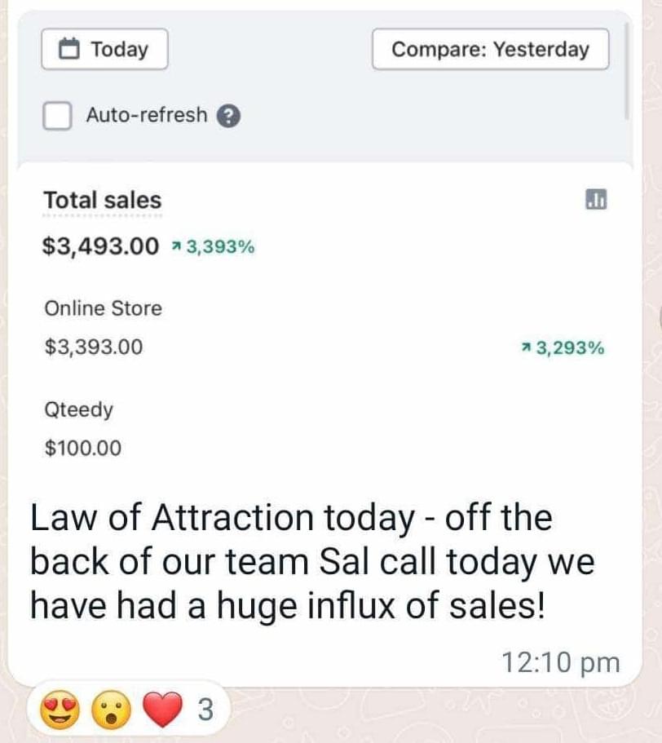Screen dimensions: 662x743
Task: Click the calendar icon beside Today
Action: pos(69,49)
